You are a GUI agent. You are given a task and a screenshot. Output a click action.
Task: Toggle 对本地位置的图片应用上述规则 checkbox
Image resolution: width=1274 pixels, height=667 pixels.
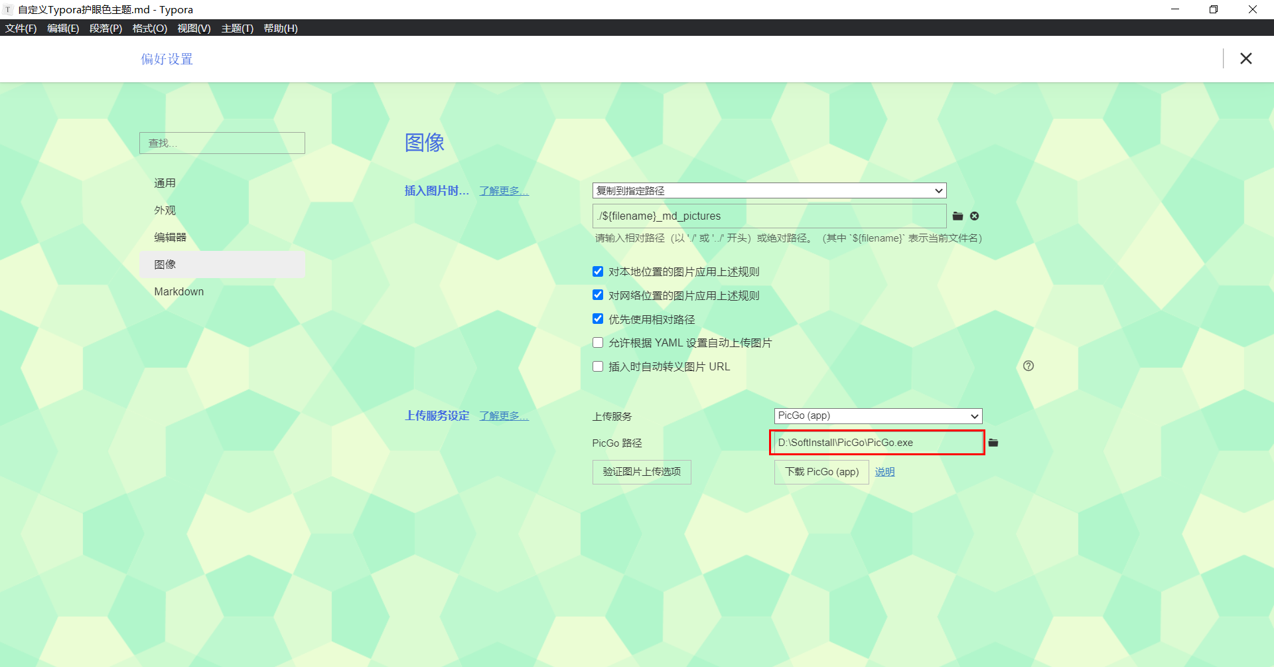click(598, 271)
